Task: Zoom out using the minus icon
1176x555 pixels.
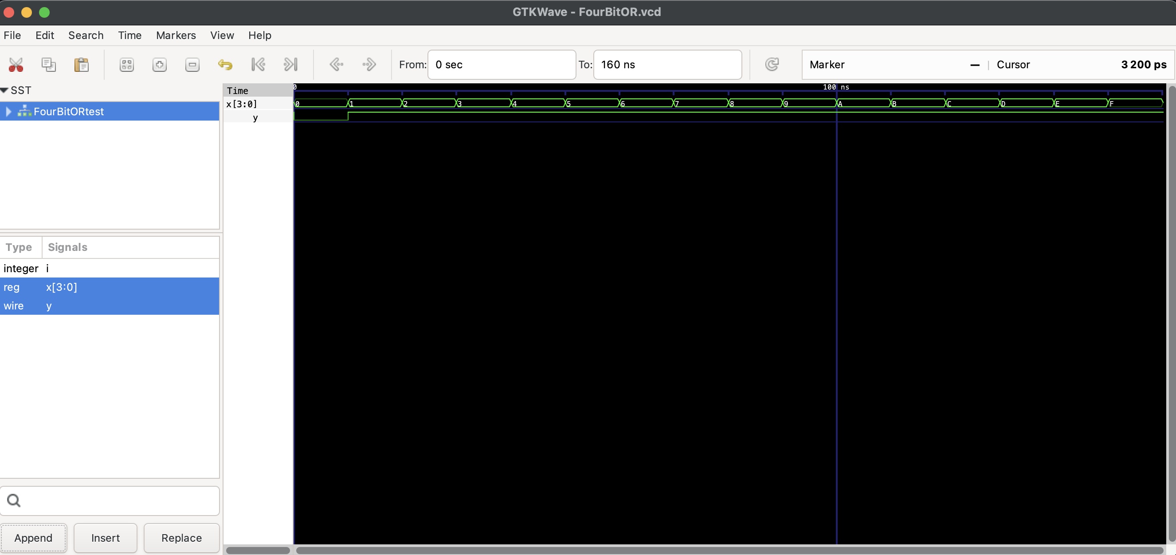Action: [192, 64]
